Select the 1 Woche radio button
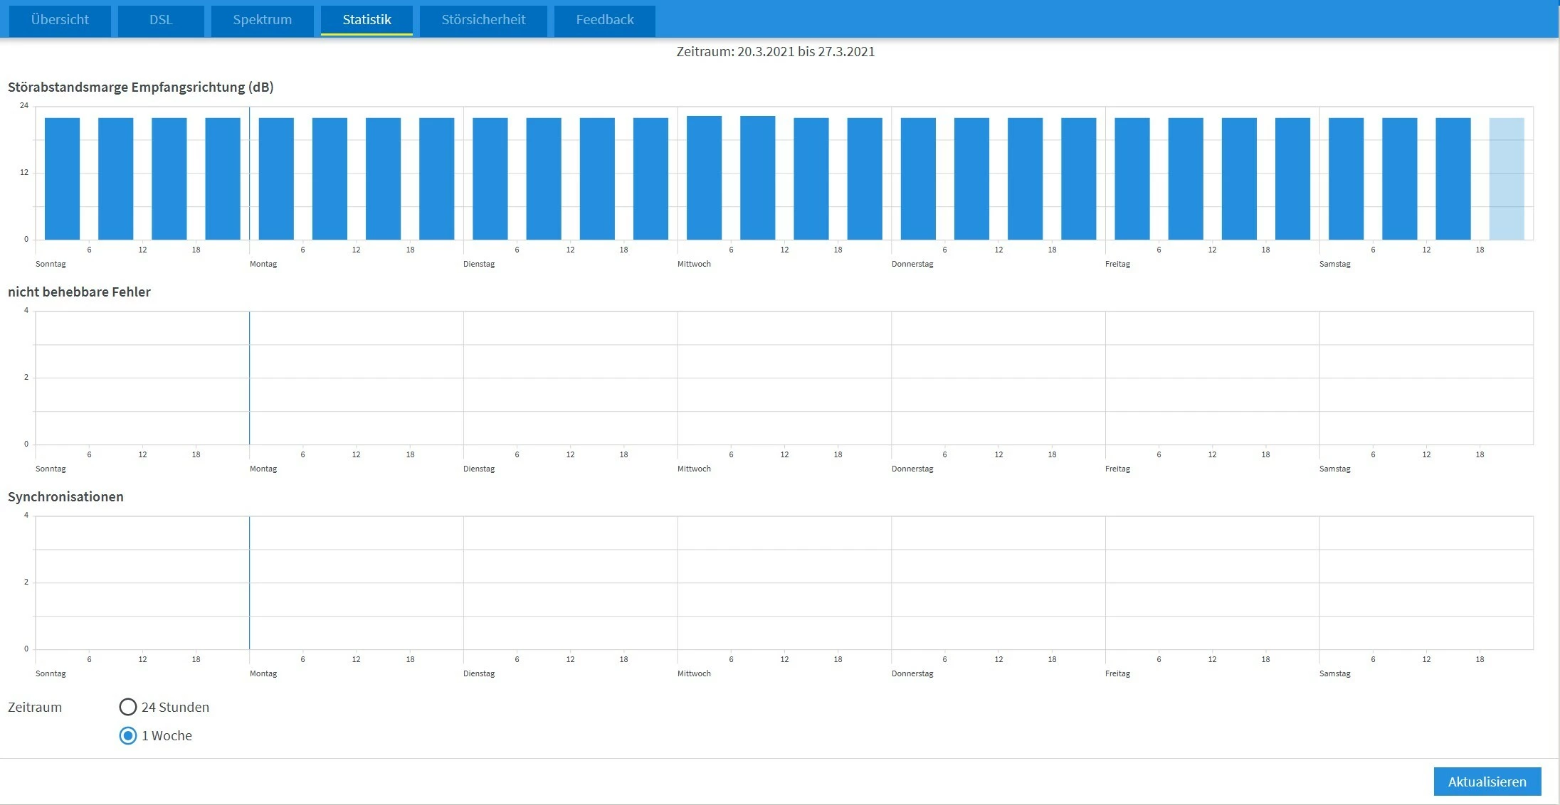 [128, 735]
